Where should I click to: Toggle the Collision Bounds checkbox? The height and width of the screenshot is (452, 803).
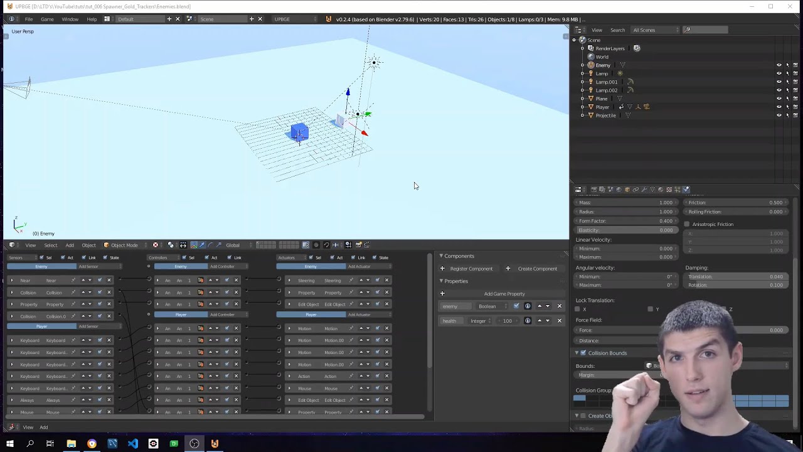(583, 353)
